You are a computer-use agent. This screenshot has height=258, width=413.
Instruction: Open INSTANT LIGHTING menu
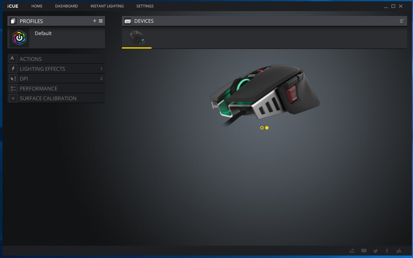point(107,6)
